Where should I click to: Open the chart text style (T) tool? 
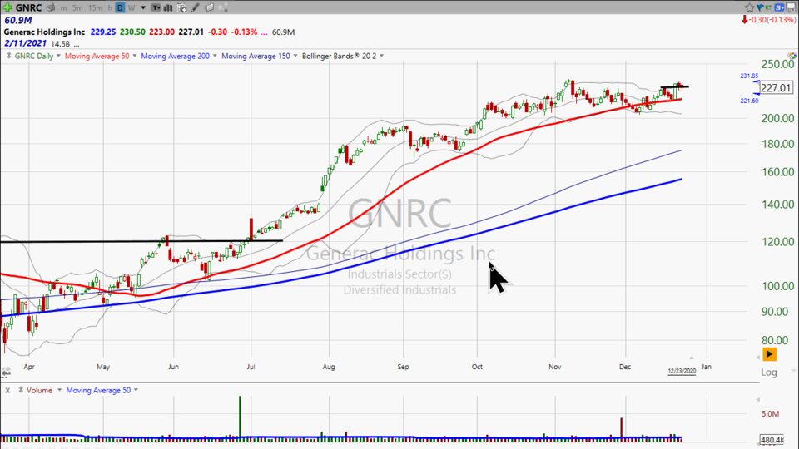[156, 7]
